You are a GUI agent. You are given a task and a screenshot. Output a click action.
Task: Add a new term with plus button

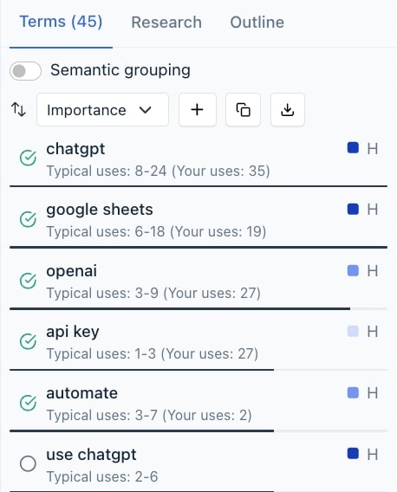198,110
